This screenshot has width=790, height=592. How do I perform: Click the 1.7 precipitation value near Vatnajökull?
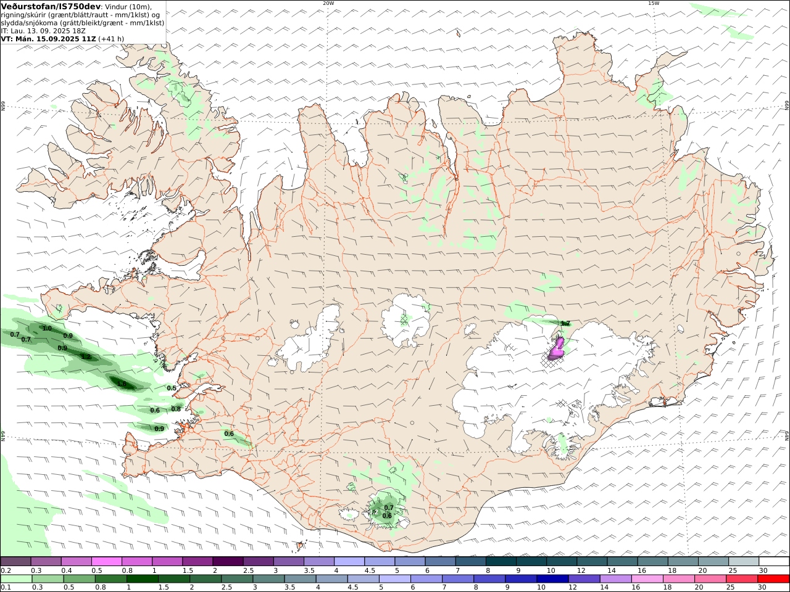click(x=565, y=323)
